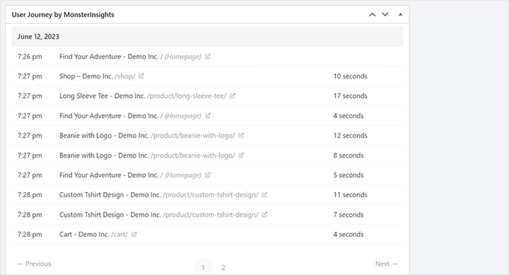The width and height of the screenshot is (509, 275).
Task: Go to Next page of journey
Action: pos(386,264)
